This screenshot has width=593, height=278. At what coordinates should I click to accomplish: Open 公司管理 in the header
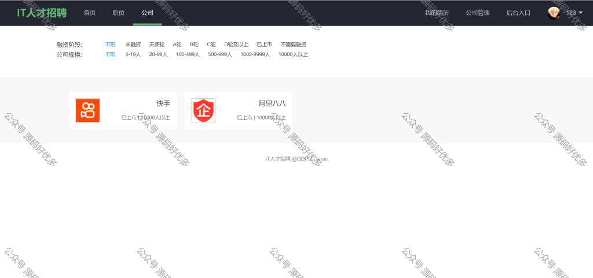pos(478,13)
